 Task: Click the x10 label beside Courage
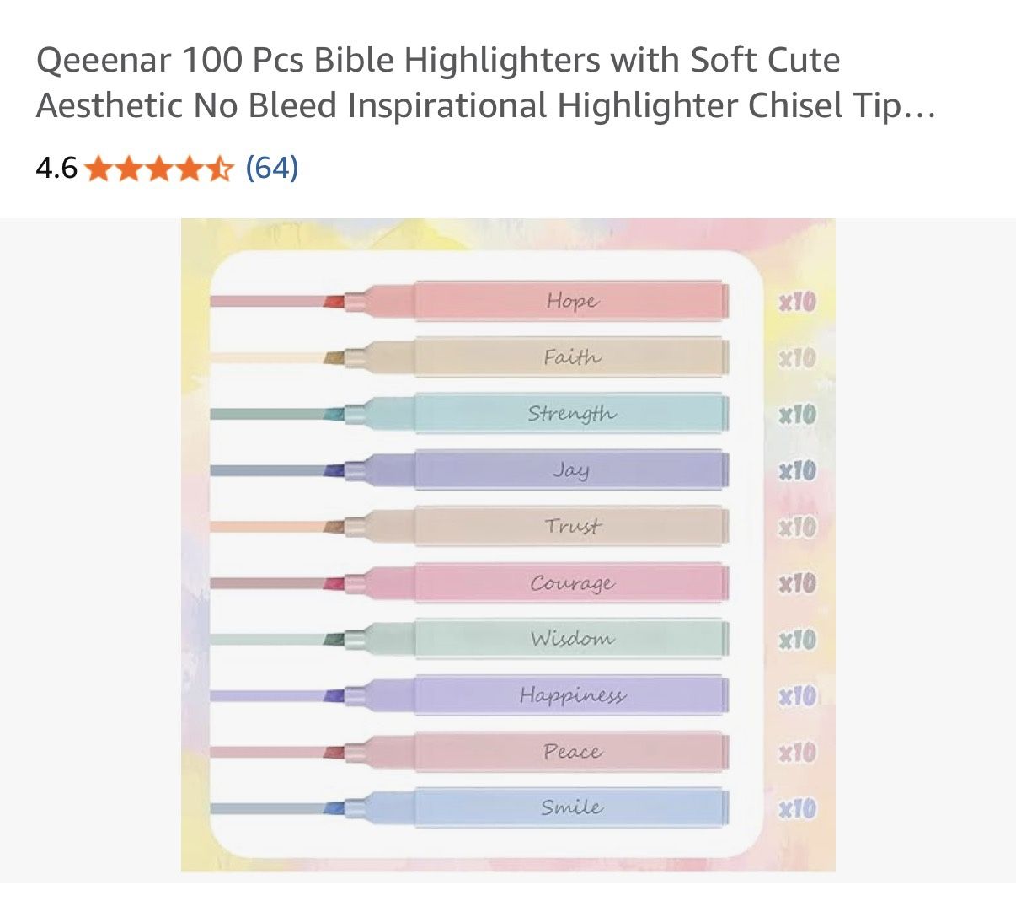pos(797,583)
